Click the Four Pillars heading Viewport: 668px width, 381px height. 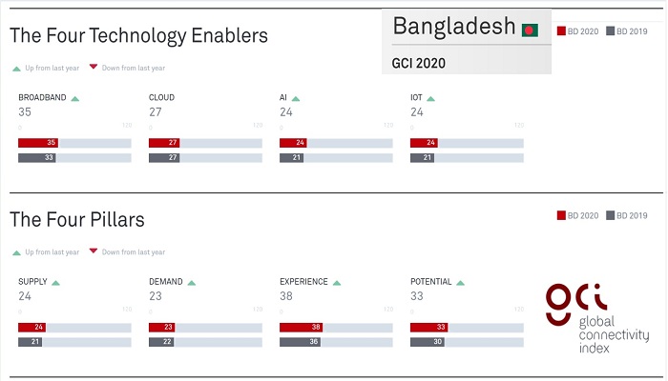[77, 220]
